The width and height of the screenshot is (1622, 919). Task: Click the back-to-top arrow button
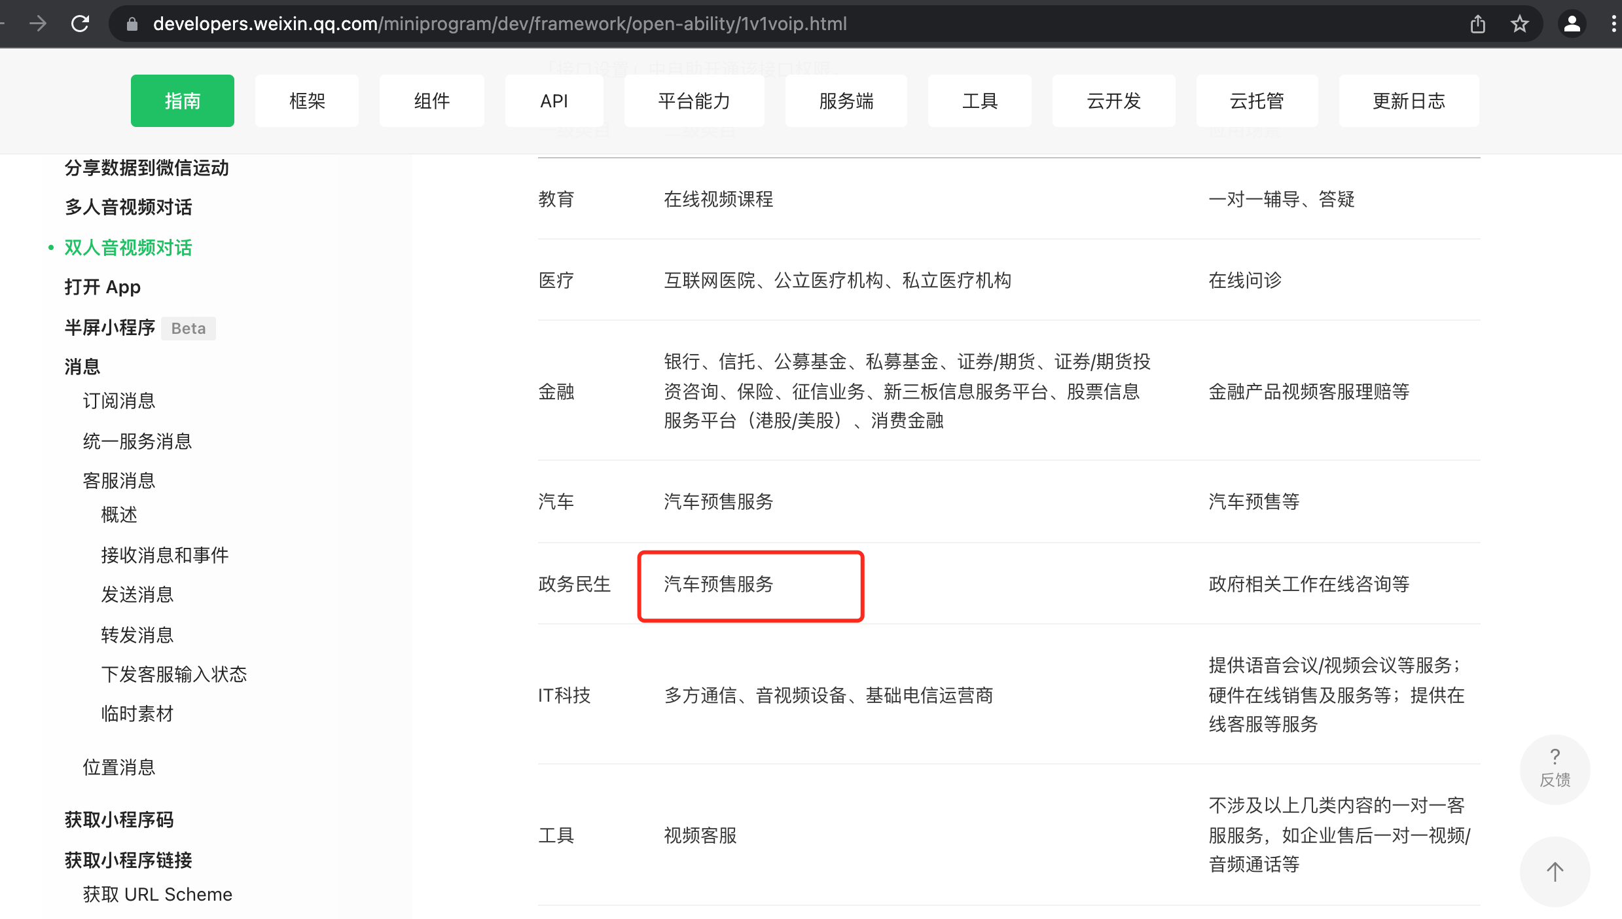click(x=1555, y=871)
